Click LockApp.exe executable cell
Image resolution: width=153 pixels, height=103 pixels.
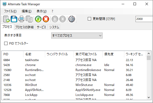point(84,95)
